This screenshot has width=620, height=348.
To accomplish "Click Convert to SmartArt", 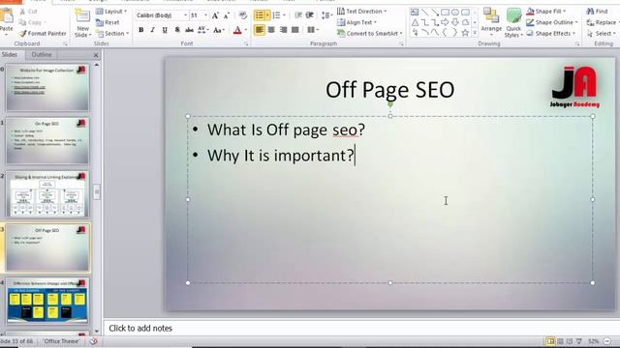I will click(370, 34).
